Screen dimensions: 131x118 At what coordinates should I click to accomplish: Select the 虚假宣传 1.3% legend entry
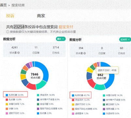pyautogui.click(x=80, y=113)
